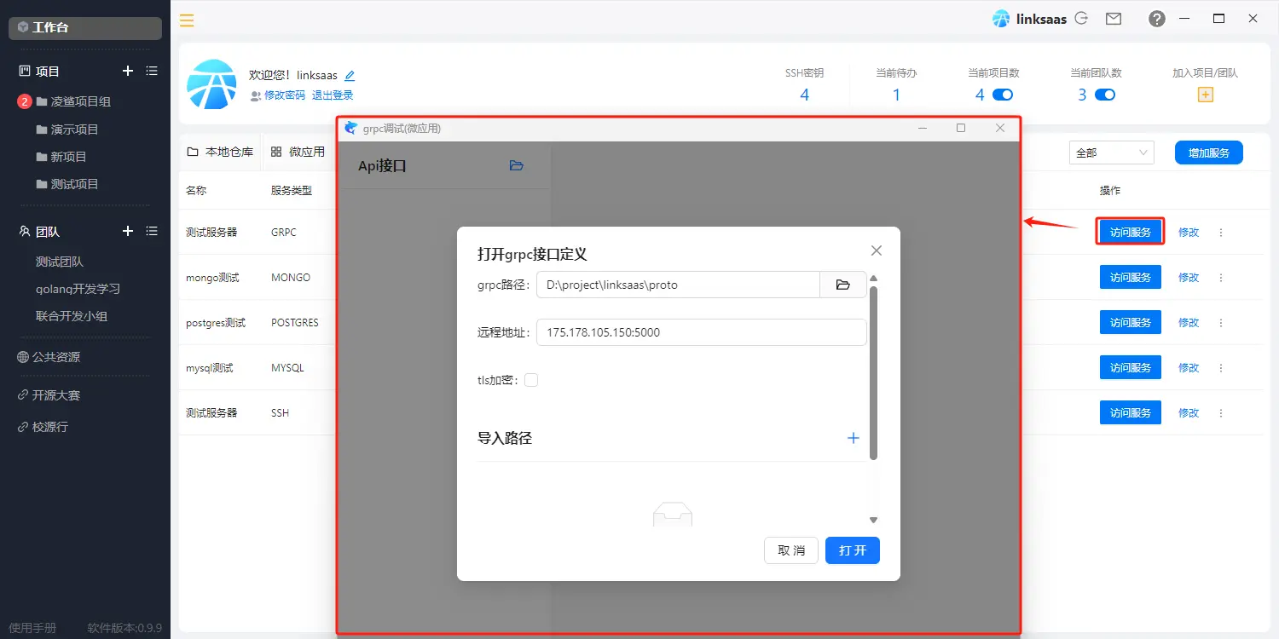Select golang开发学习 team

(78, 289)
